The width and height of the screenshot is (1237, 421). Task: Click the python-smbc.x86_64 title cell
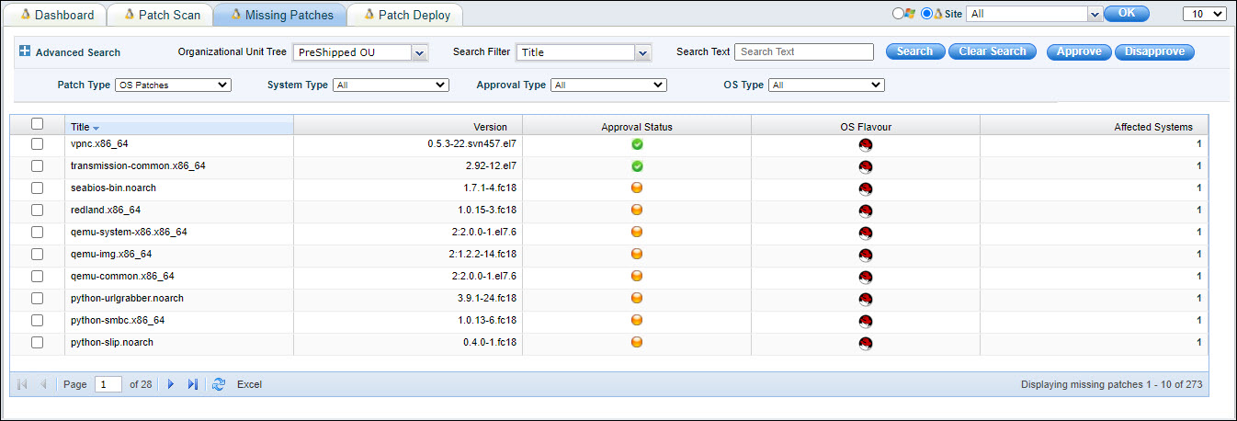point(179,320)
